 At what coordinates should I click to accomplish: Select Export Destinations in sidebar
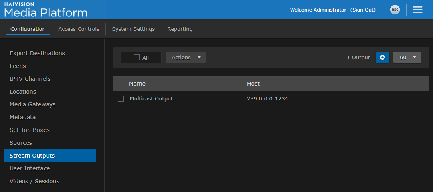(x=37, y=53)
